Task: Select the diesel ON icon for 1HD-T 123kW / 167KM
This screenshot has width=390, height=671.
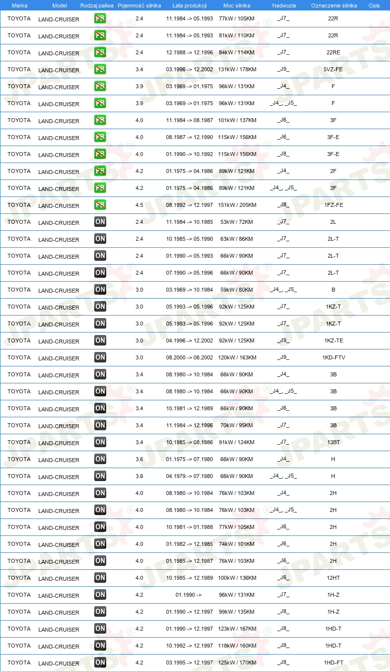Action: point(100,629)
